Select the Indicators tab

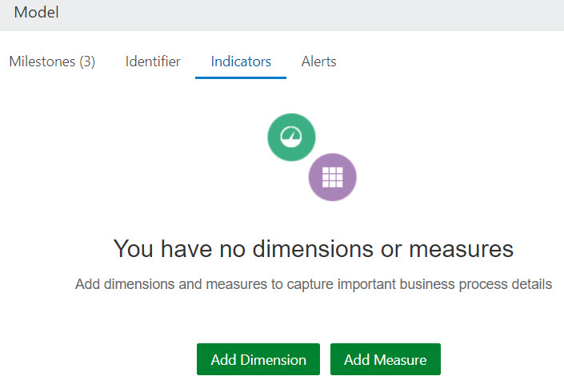tap(241, 61)
